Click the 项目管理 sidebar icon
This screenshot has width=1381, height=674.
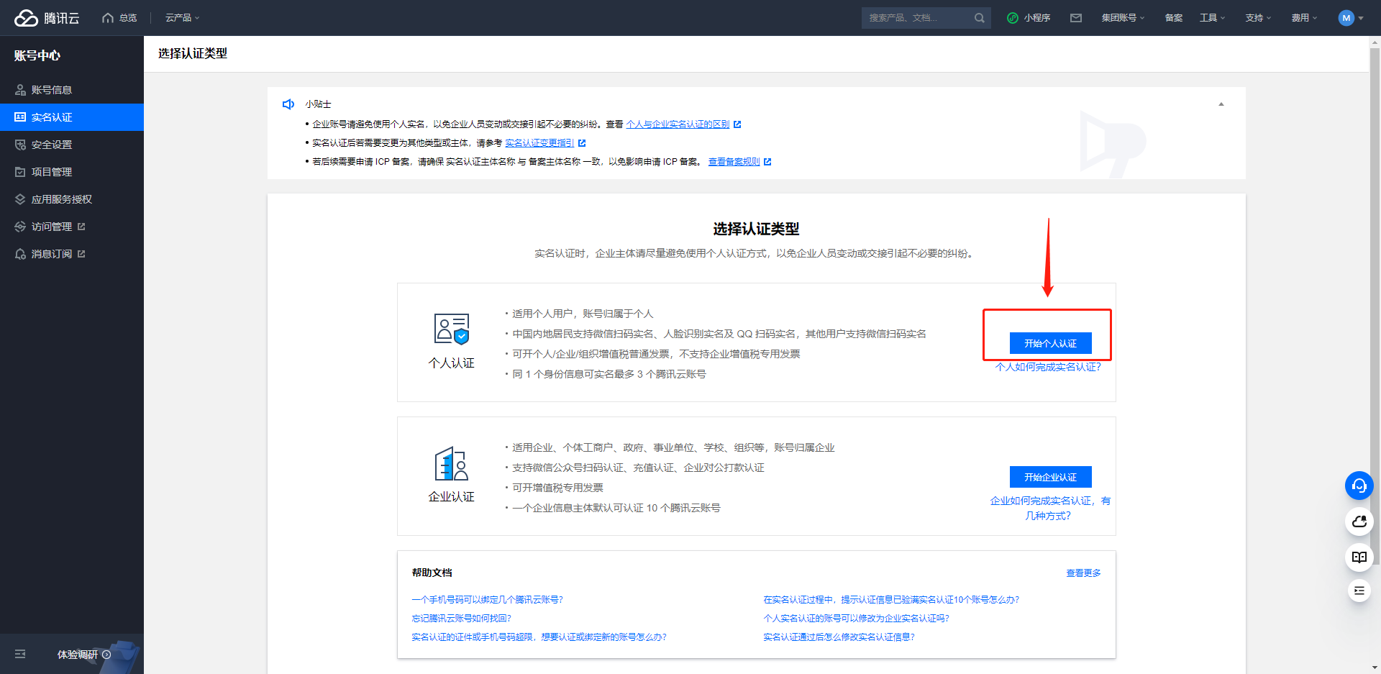pos(20,172)
